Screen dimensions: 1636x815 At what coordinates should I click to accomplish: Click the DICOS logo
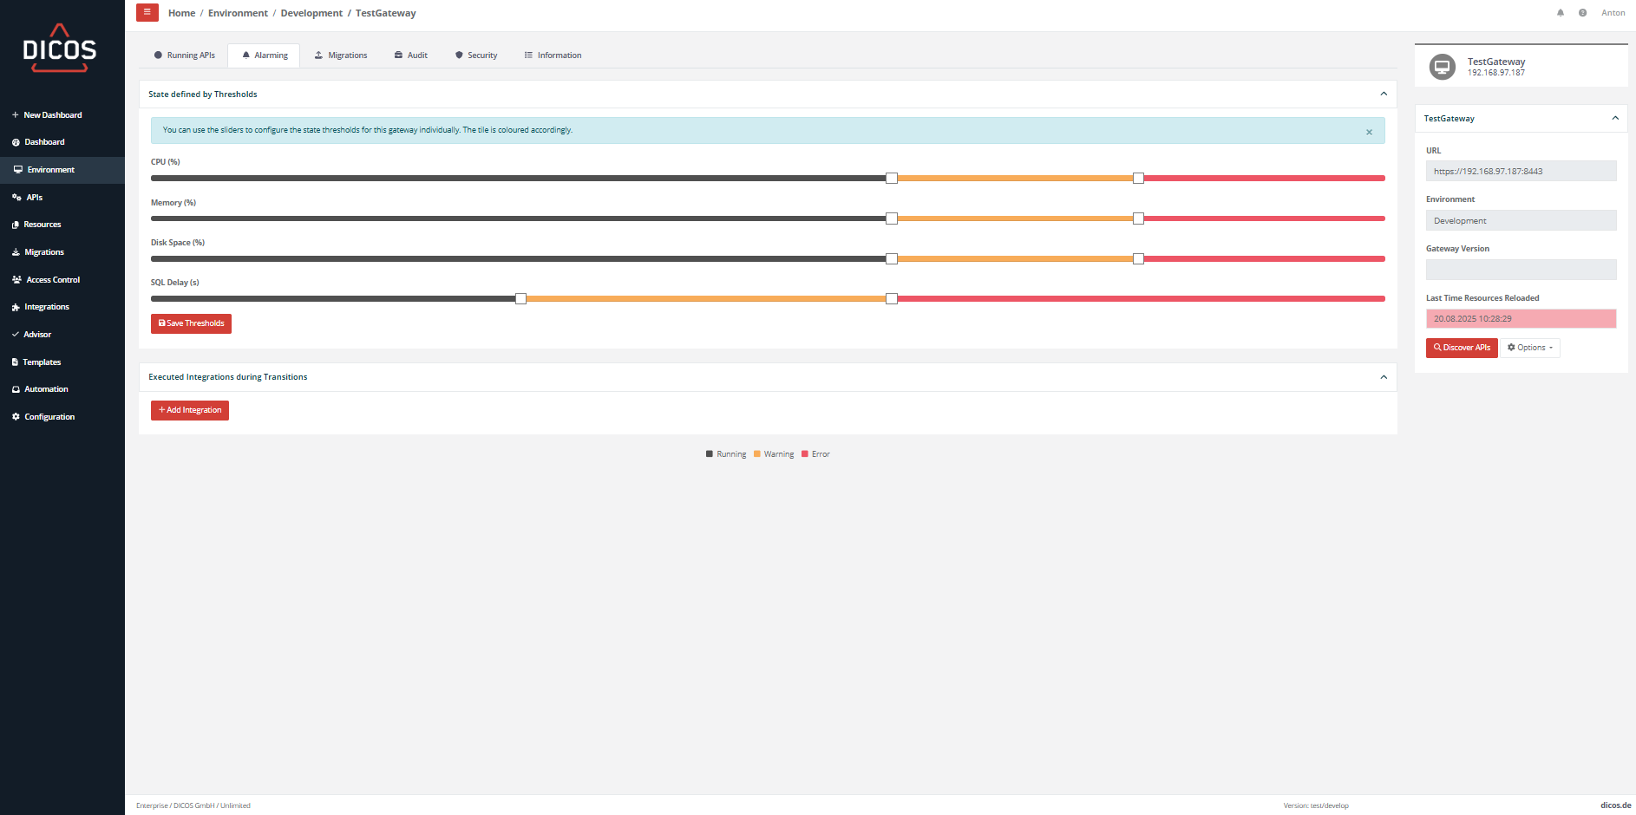(60, 49)
